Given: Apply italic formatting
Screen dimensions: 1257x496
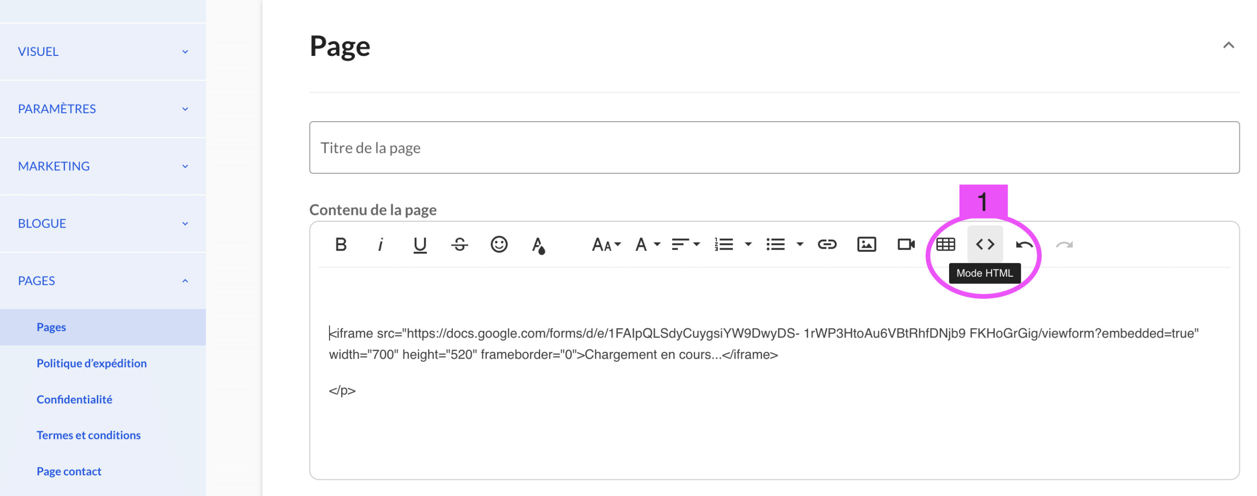Looking at the screenshot, I should 380,244.
